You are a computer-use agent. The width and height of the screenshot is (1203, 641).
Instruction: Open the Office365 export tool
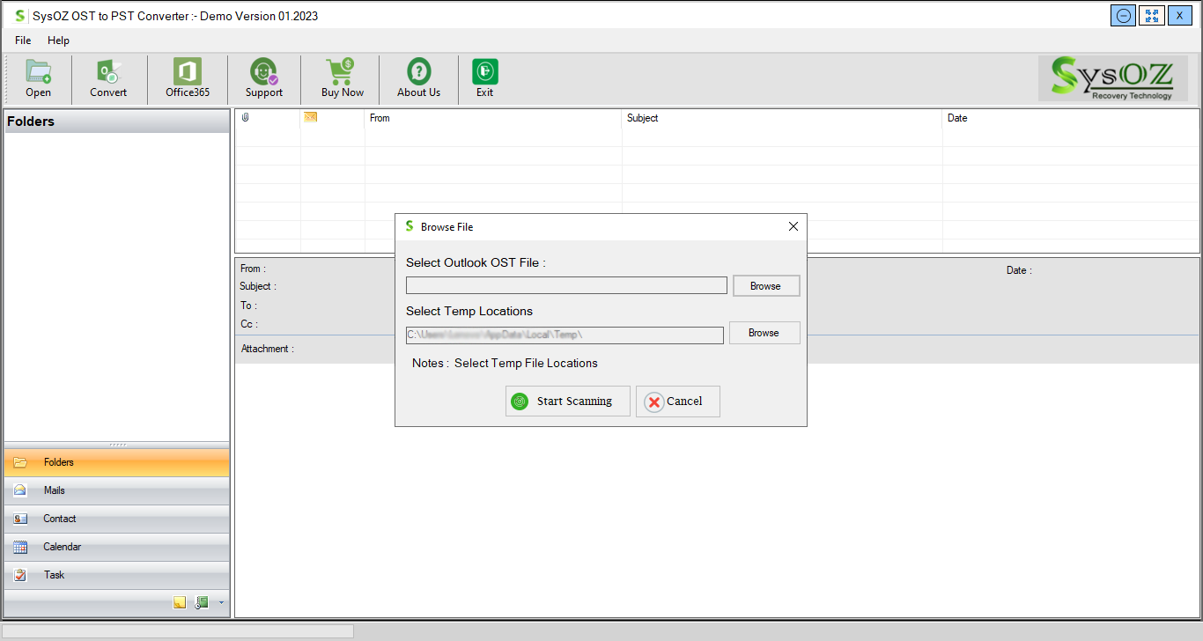pyautogui.click(x=188, y=72)
